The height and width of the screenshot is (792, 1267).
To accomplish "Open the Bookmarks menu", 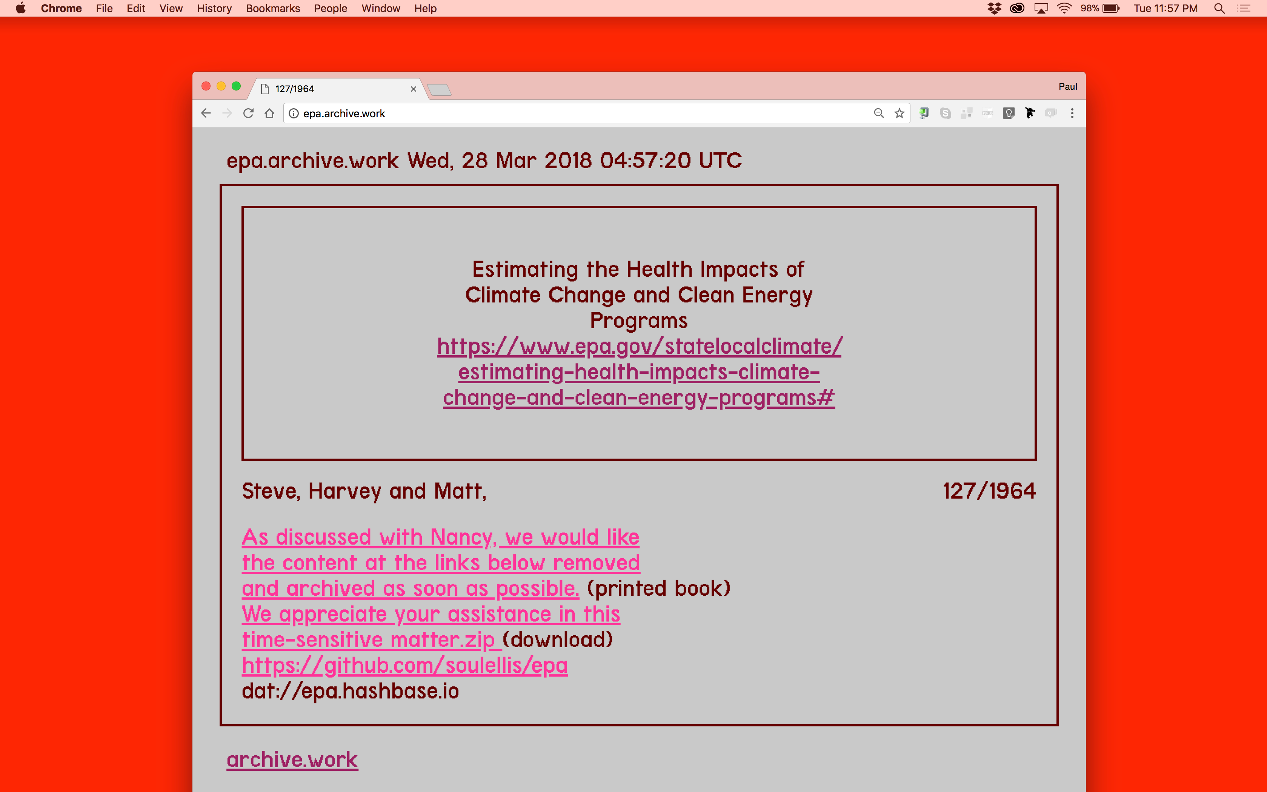I will (272, 8).
